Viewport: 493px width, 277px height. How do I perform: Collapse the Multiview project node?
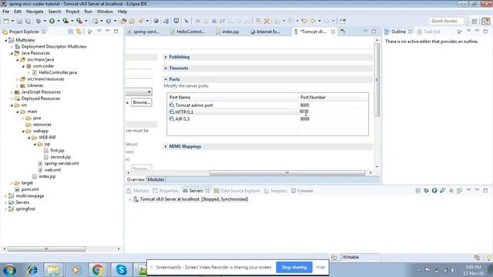click(6, 40)
